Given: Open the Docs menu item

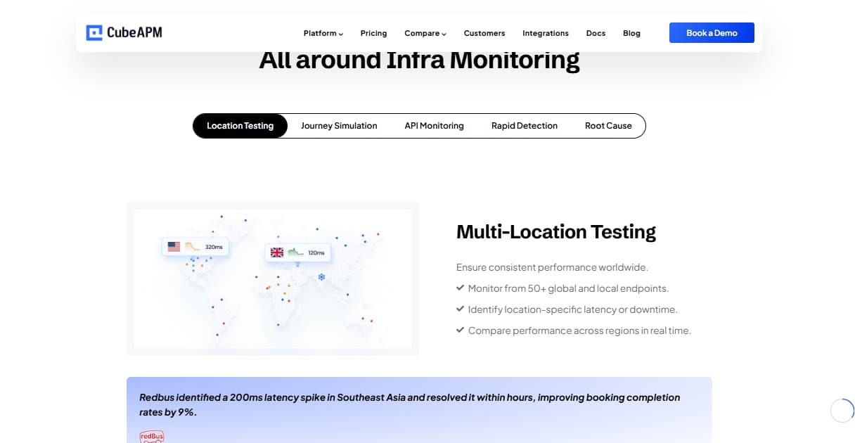Looking at the screenshot, I should 596,32.
